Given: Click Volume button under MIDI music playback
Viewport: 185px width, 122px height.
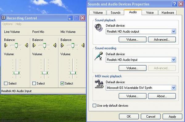Looking at the screenshot, I should 133,96.
